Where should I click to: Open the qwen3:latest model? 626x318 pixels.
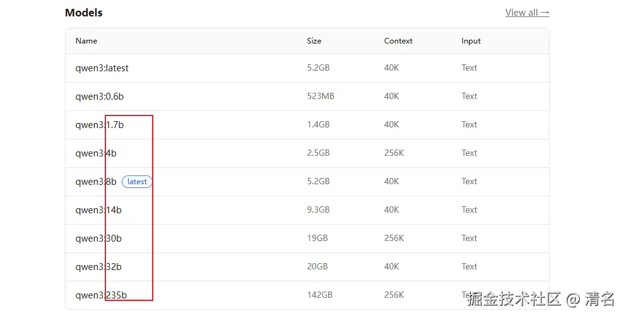pos(102,68)
